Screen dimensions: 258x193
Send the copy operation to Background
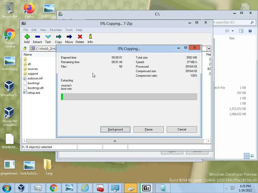point(115,129)
